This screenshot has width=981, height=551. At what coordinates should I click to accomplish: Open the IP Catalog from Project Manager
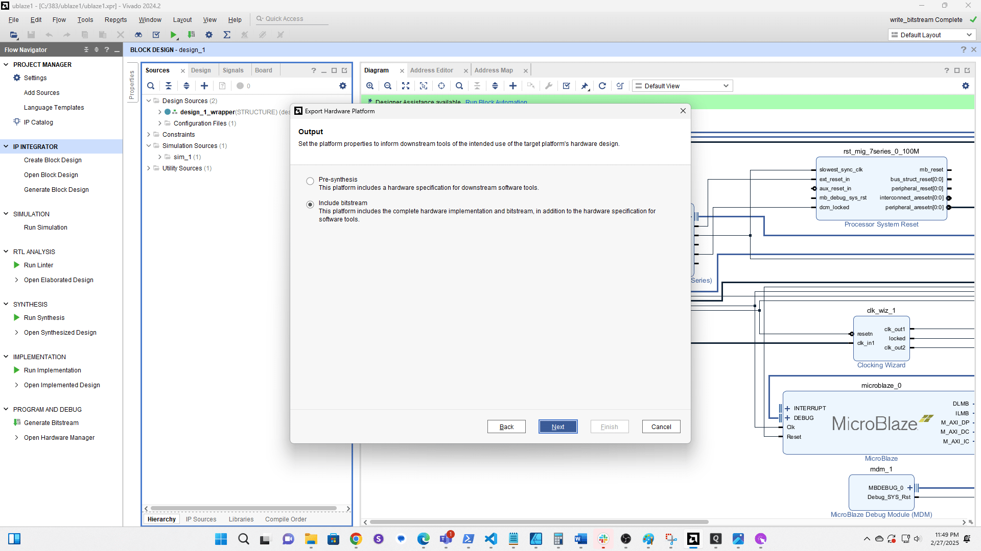coord(37,122)
